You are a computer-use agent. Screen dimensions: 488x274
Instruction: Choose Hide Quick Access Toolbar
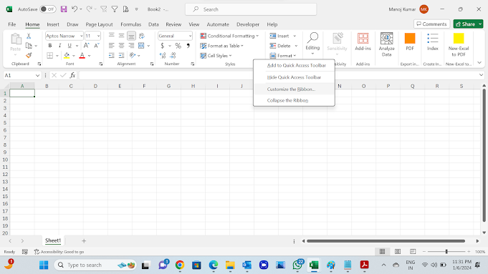294,77
